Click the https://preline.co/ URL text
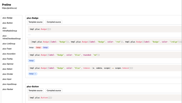182x103 pixels. point(9,8)
